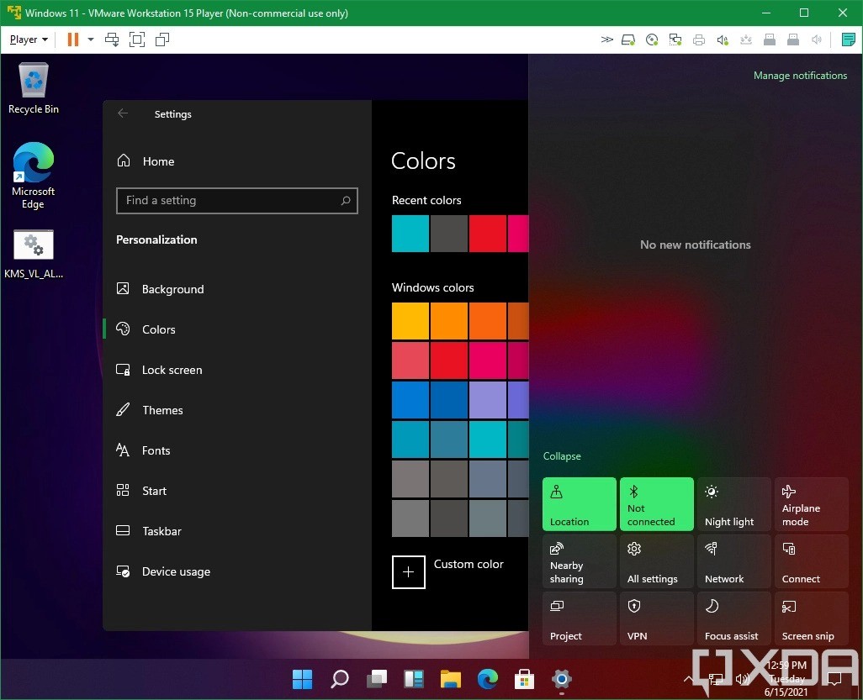Click Manage notifications link
This screenshot has height=700, width=863.
[x=800, y=76]
